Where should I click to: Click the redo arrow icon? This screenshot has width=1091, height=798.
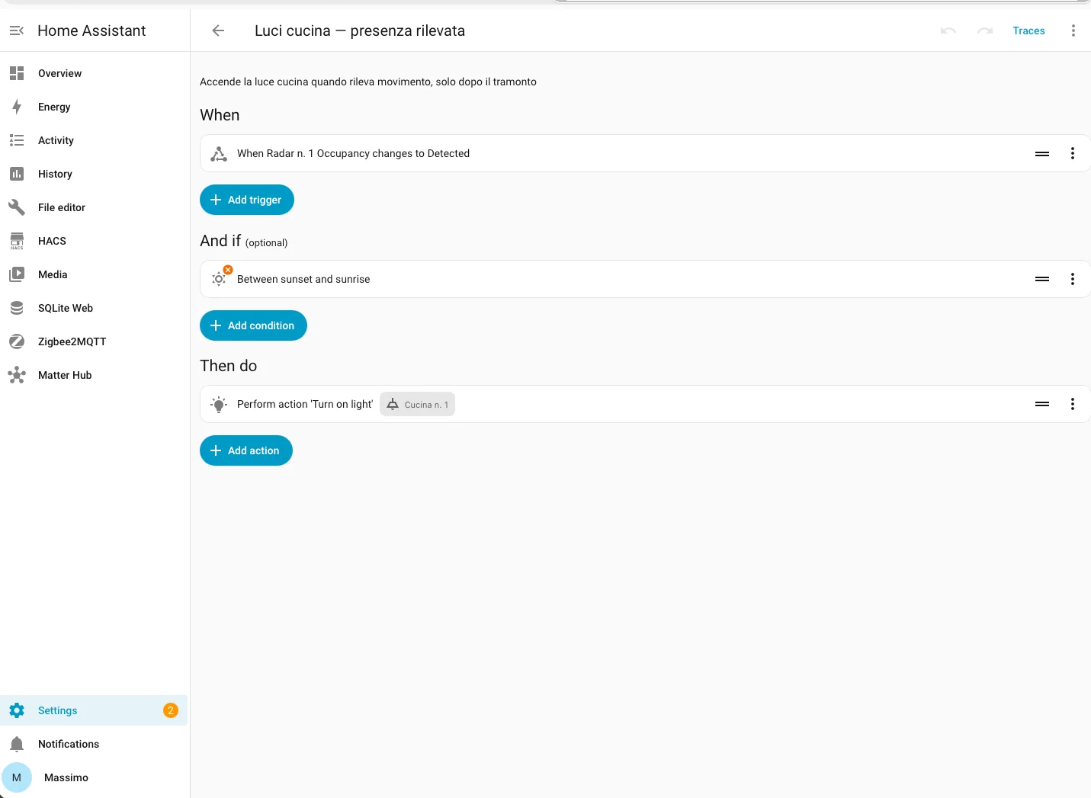(x=985, y=30)
